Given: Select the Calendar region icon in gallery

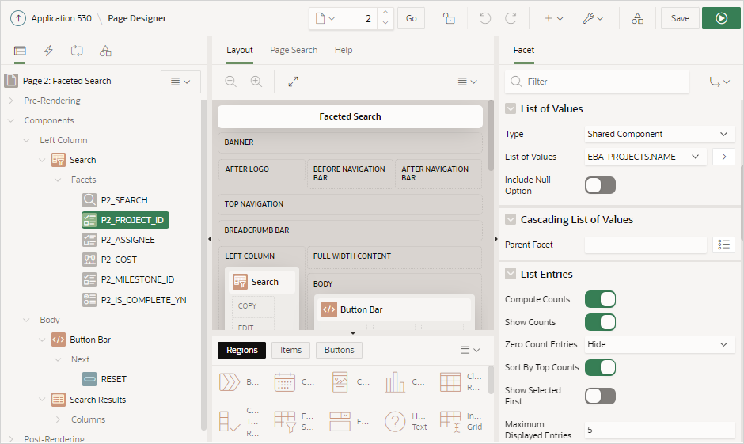Looking at the screenshot, I should pyautogui.click(x=285, y=381).
